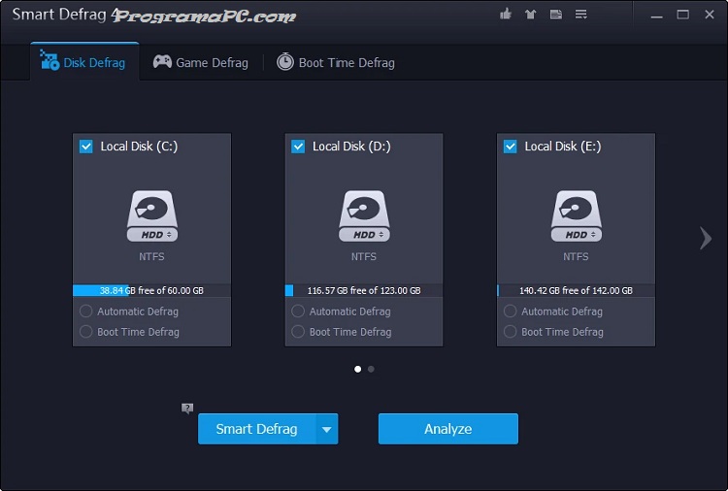728x491 pixels.
Task: Click the Local Disk (E:) HDD icon
Action: [576, 215]
